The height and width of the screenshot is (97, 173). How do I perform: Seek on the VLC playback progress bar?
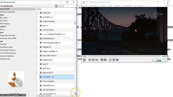click(124, 56)
